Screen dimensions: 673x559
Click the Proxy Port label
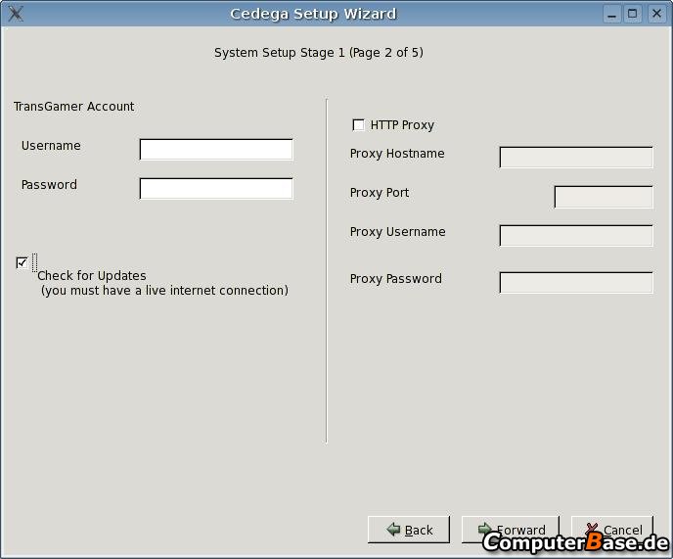coord(380,193)
